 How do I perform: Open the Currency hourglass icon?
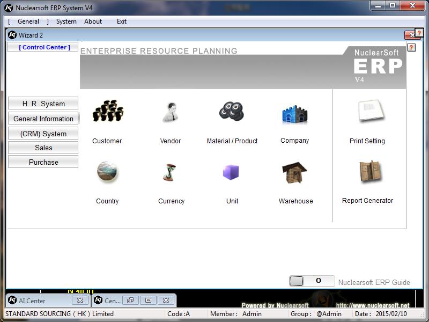pos(169,172)
